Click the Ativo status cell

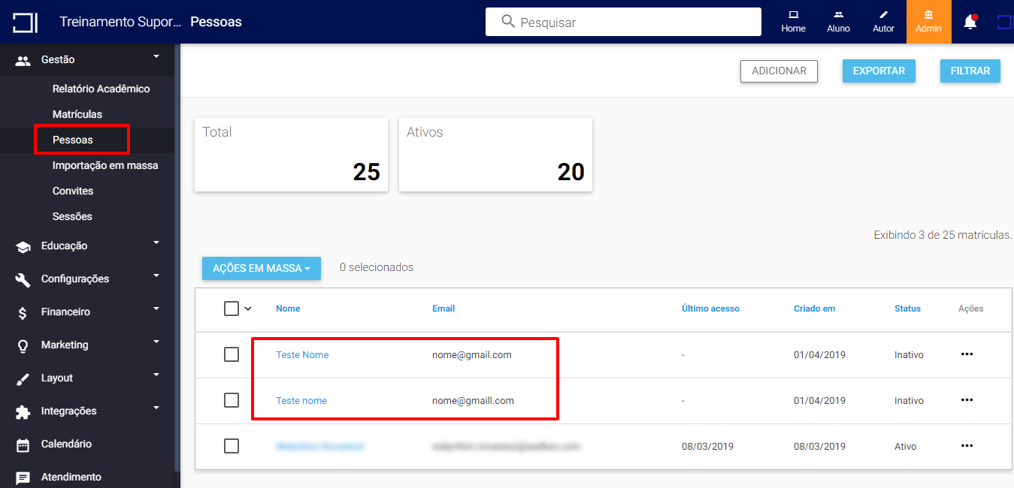(906, 446)
